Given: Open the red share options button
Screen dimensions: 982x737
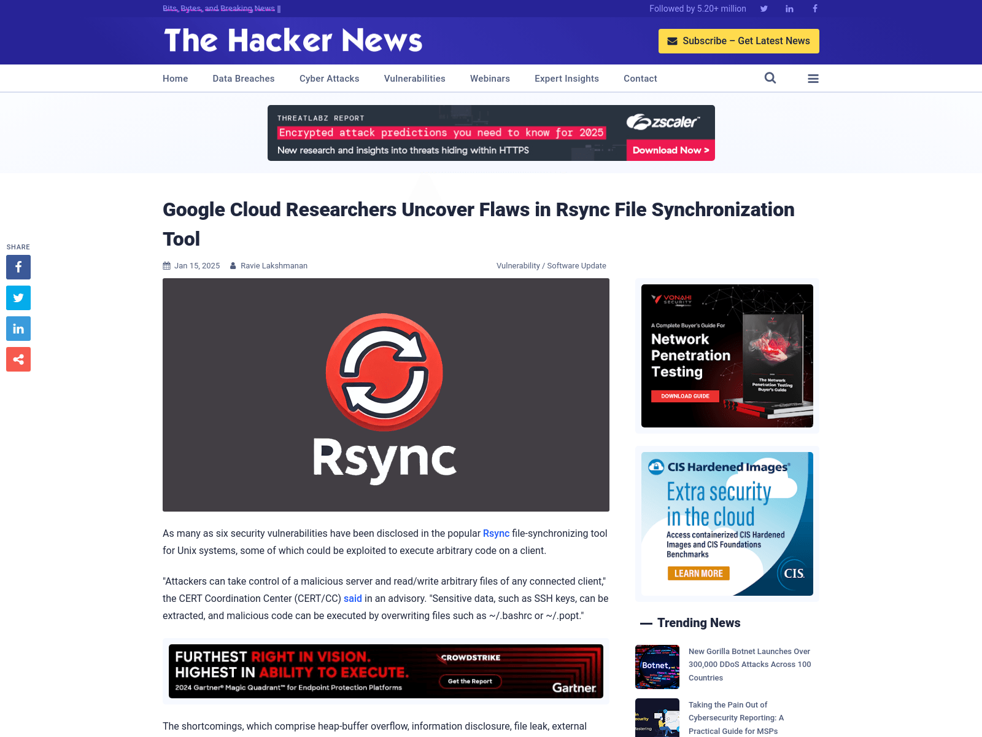Looking at the screenshot, I should 18,359.
